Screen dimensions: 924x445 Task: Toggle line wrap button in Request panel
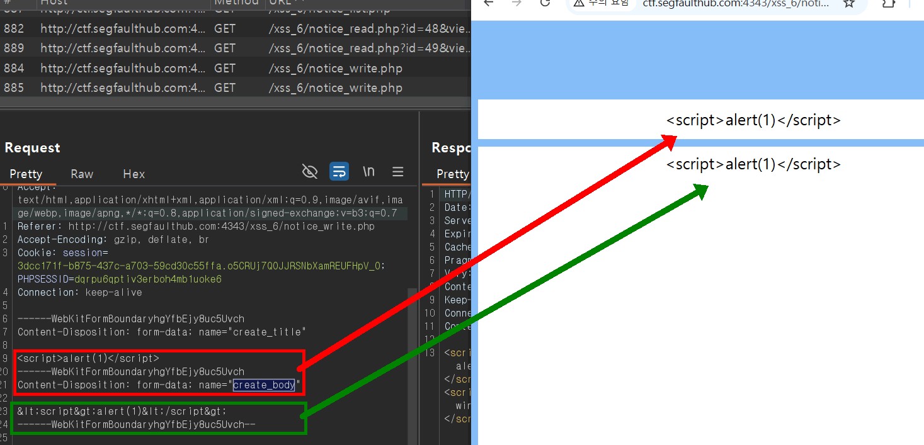[339, 171]
